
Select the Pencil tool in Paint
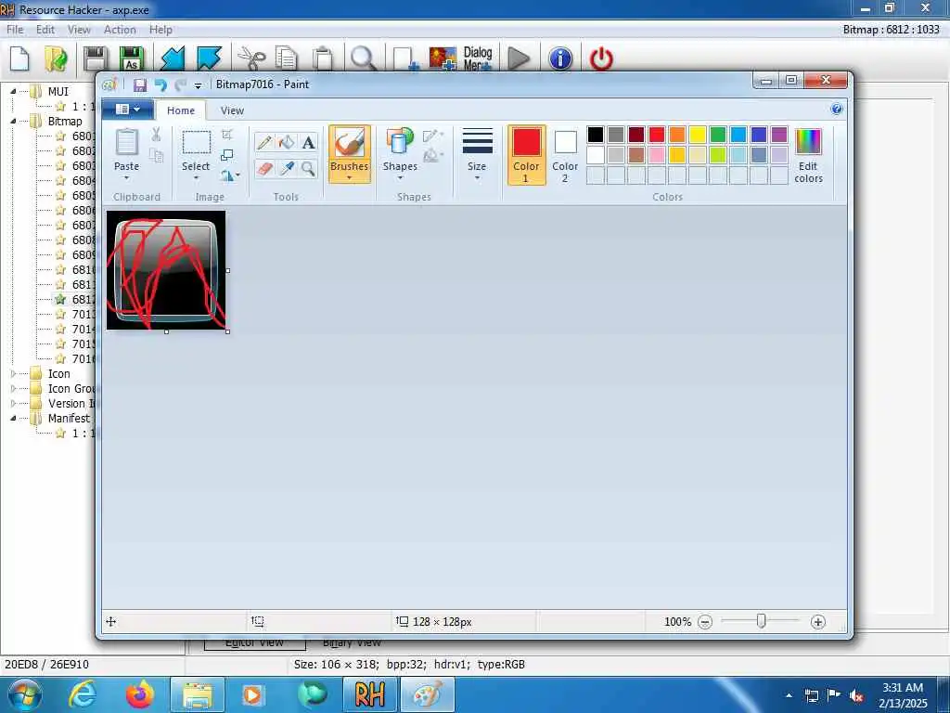(264, 142)
